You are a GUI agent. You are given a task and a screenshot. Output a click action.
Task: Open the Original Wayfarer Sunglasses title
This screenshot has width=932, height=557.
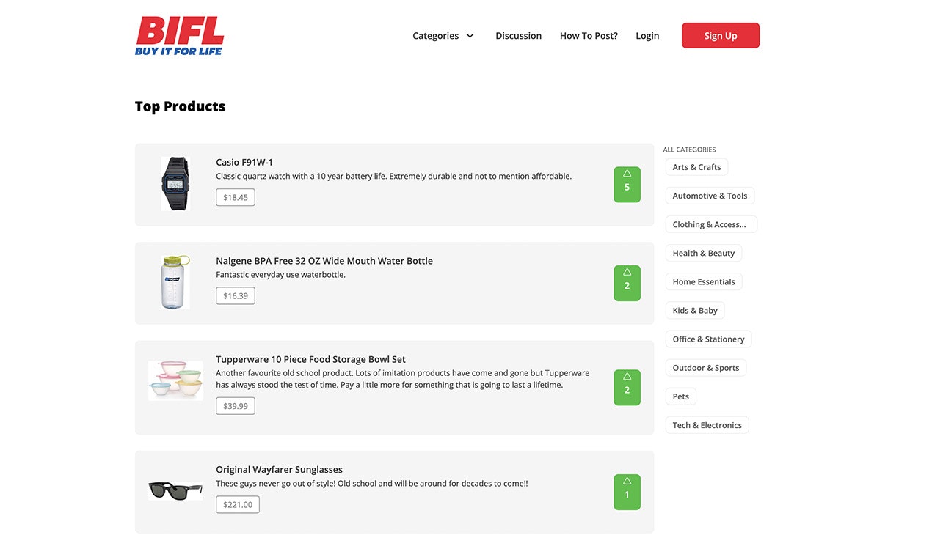(x=279, y=470)
